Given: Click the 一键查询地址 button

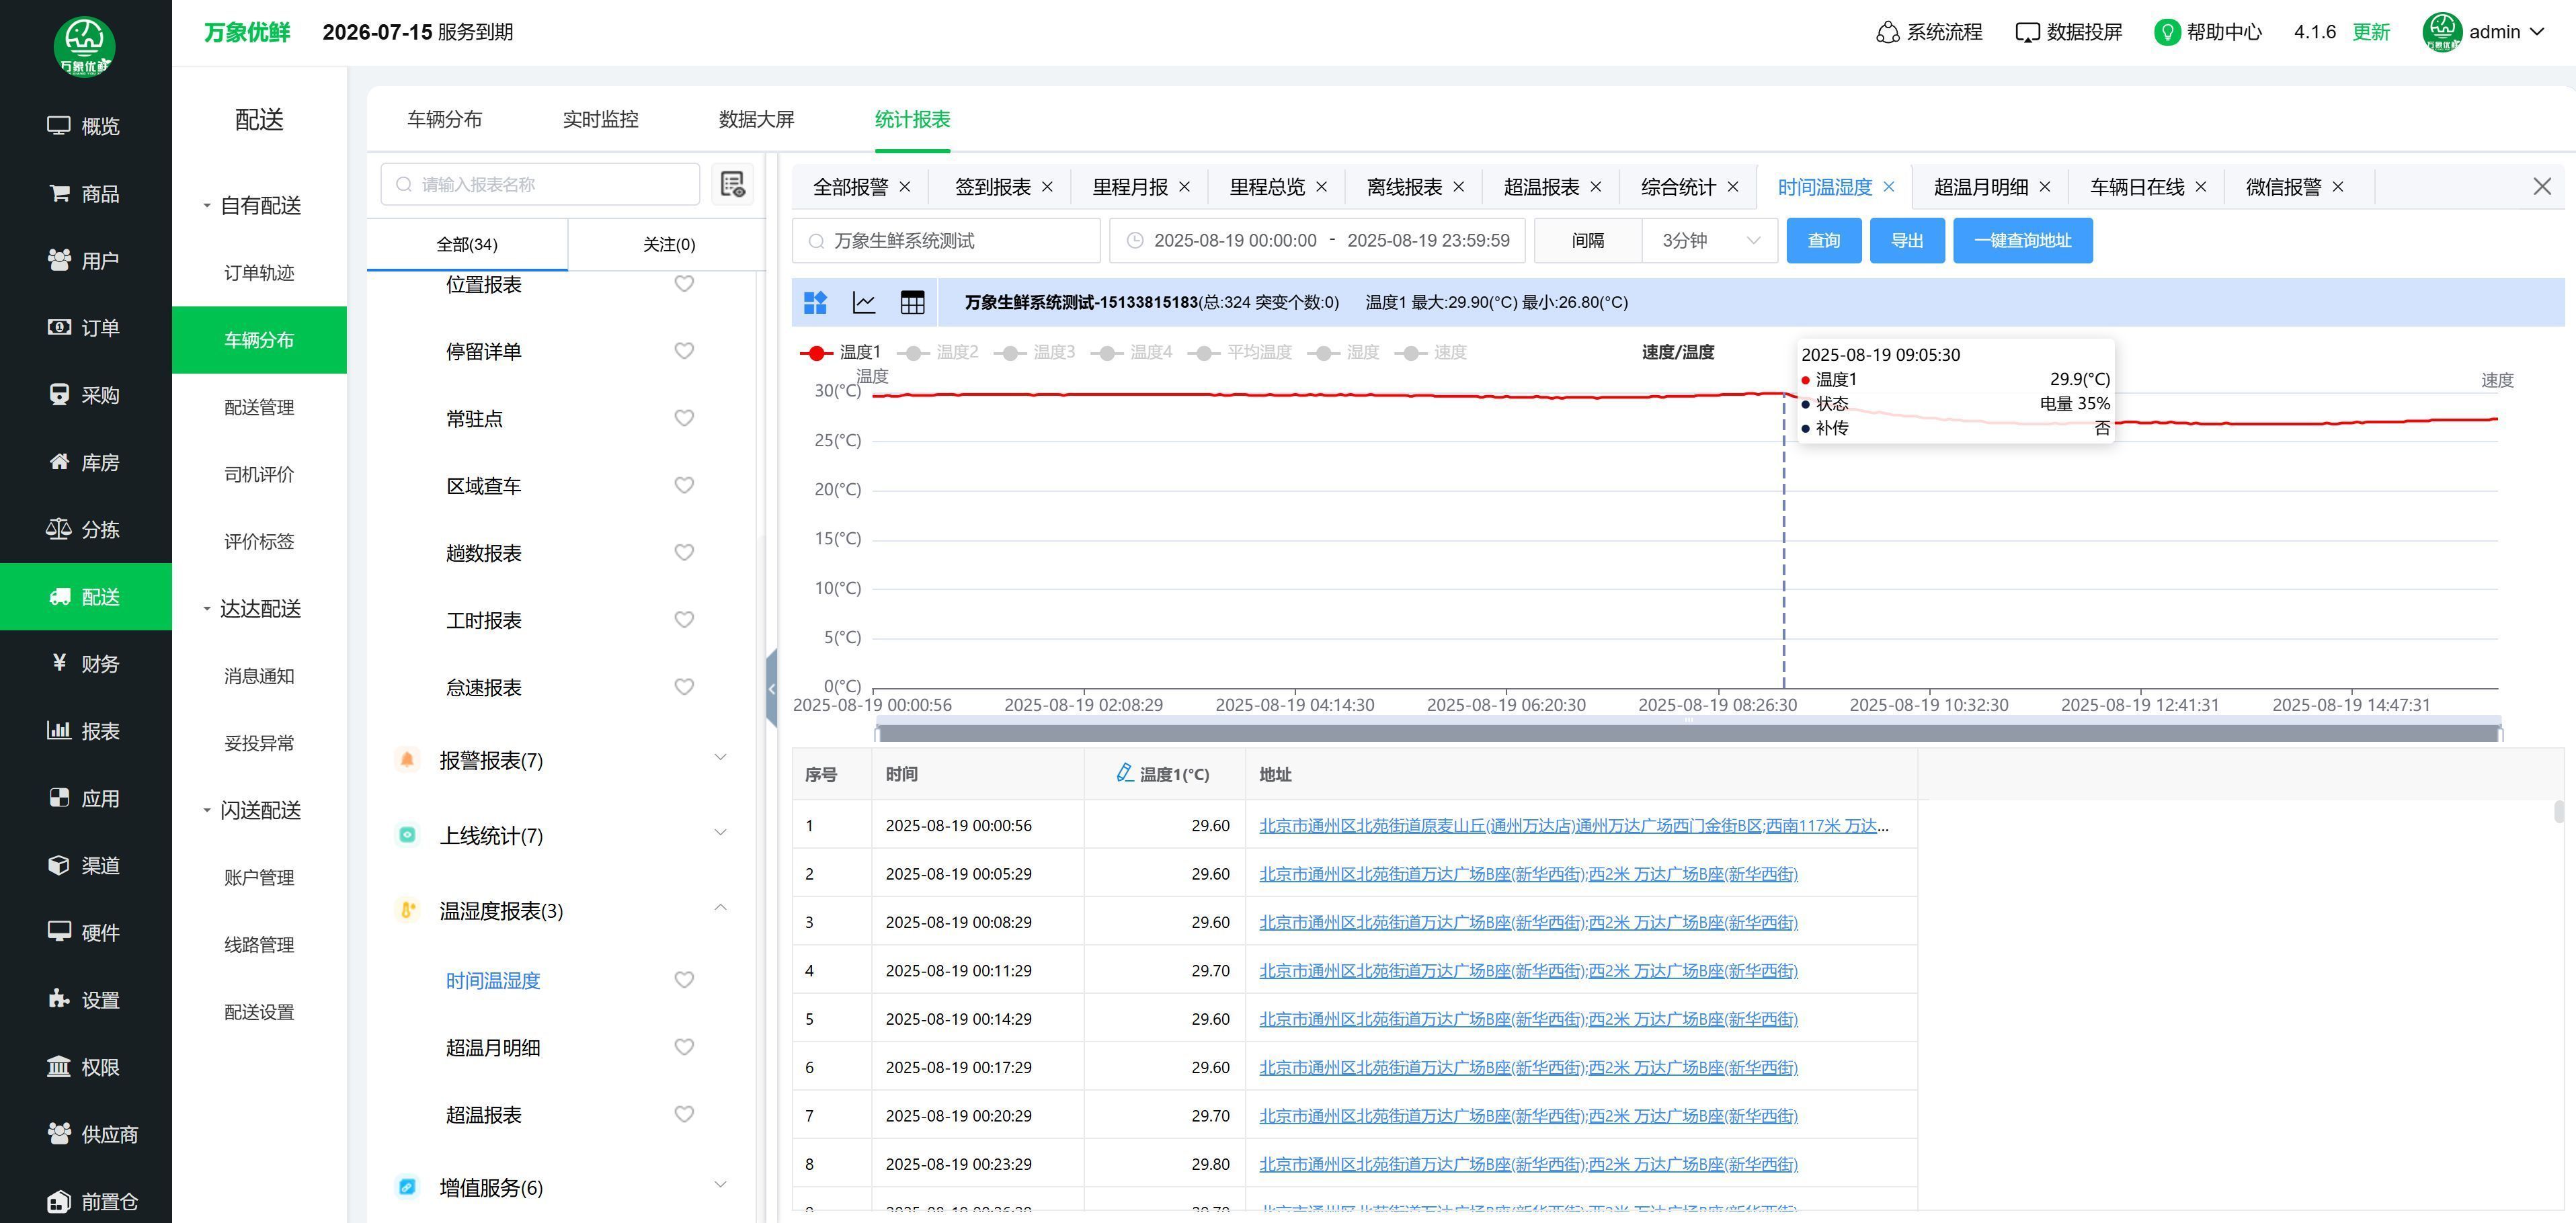Looking at the screenshot, I should click(2022, 241).
